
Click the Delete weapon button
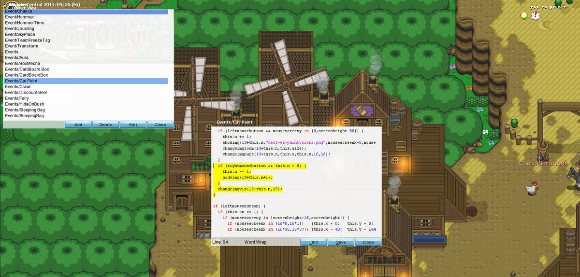tap(105, 125)
